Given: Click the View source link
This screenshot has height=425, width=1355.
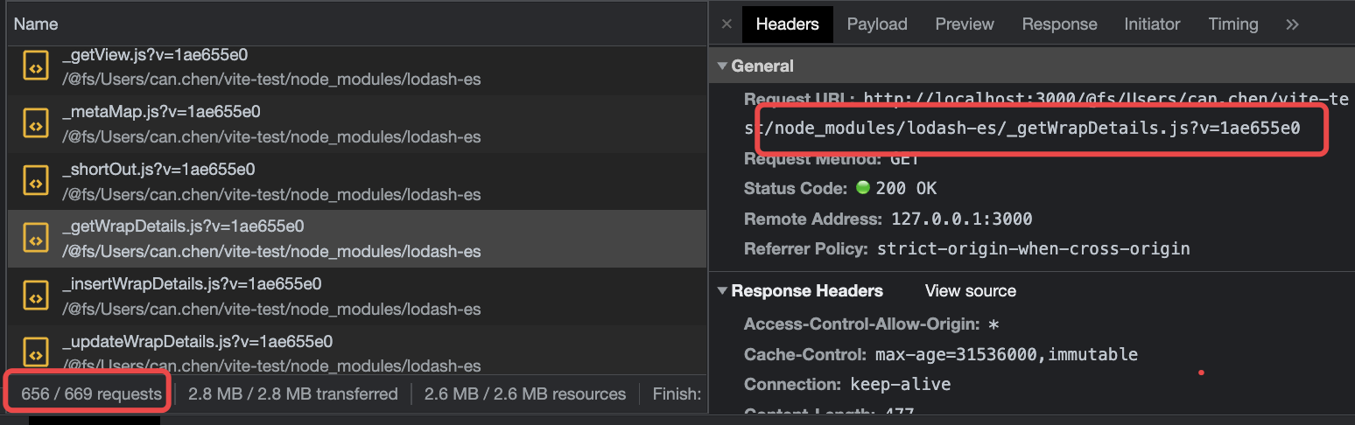Looking at the screenshot, I should pyautogui.click(x=971, y=291).
